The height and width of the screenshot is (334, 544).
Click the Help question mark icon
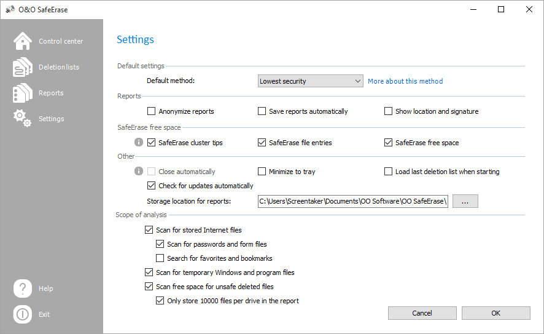23,288
